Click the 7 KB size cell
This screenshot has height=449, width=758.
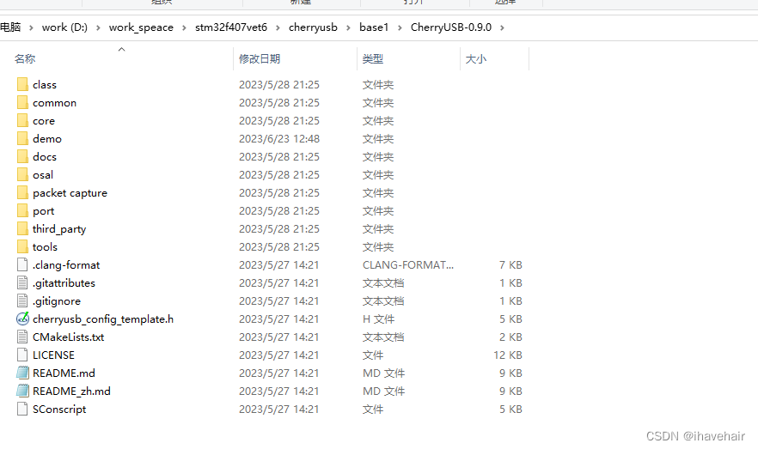(x=510, y=264)
